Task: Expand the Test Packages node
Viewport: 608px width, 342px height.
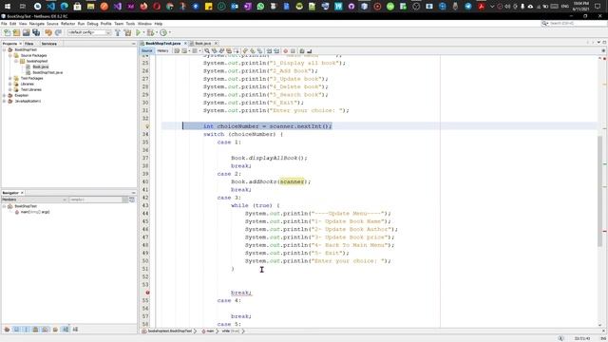Action: pos(10,78)
